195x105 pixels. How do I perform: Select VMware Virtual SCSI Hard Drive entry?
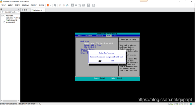click(98, 43)
